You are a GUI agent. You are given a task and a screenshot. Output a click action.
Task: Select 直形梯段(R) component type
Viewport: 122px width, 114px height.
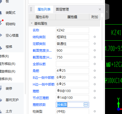click(x=8, y=64)
